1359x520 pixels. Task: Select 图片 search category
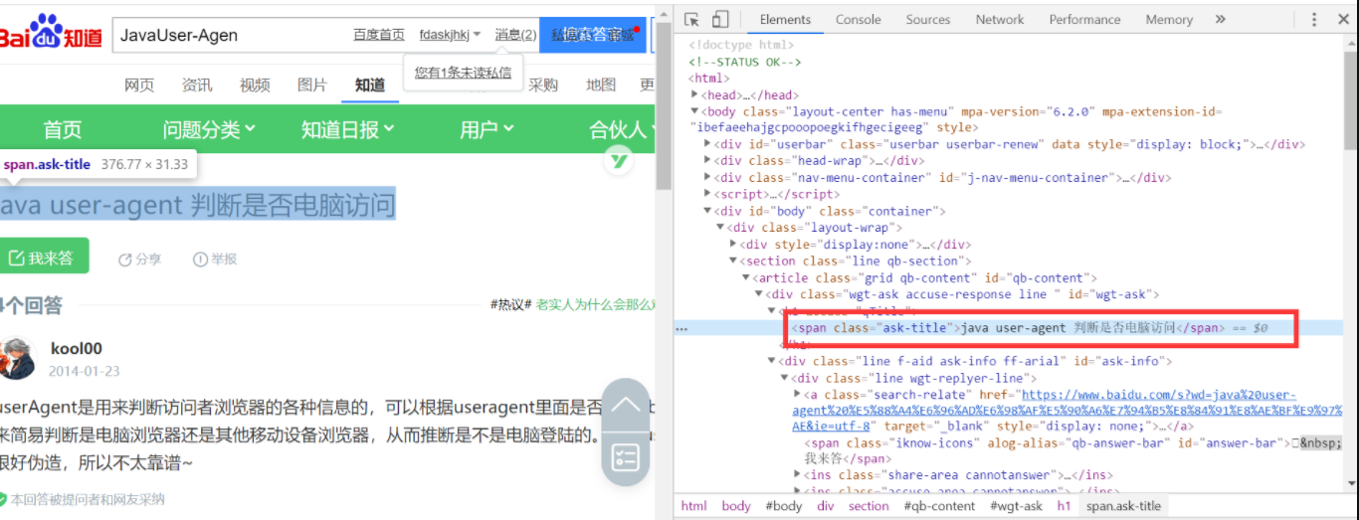[x=312, y=85]
